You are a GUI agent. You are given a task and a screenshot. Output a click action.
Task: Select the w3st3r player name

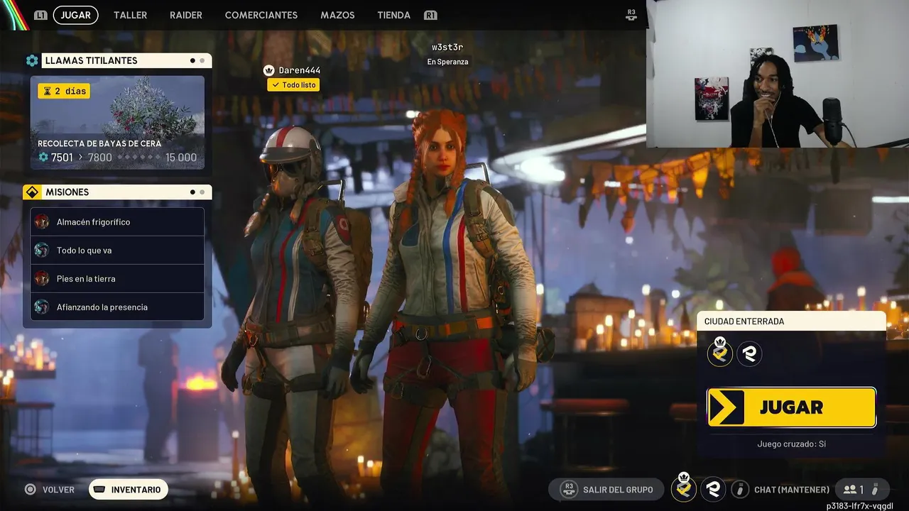(x=447, y=48)
